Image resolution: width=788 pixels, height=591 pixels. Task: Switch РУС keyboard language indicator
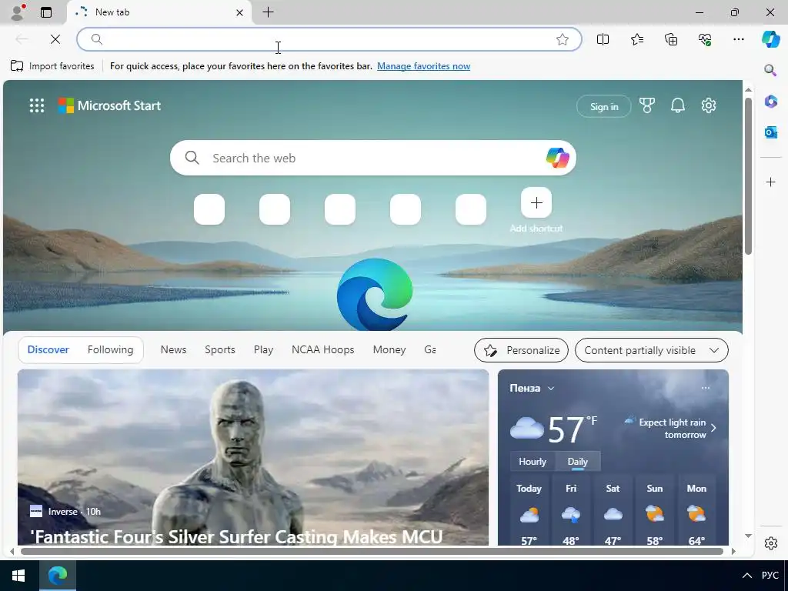pos(770,576)
